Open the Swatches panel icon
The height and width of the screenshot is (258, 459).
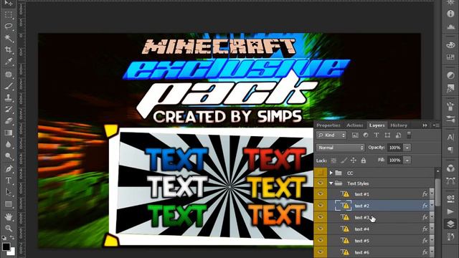tap(450, 57)
